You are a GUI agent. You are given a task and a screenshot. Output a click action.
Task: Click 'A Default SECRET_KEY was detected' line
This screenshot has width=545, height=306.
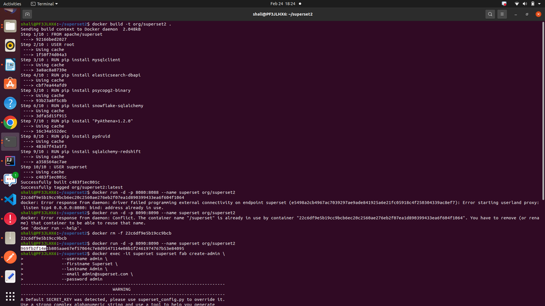tap(122, 299)
